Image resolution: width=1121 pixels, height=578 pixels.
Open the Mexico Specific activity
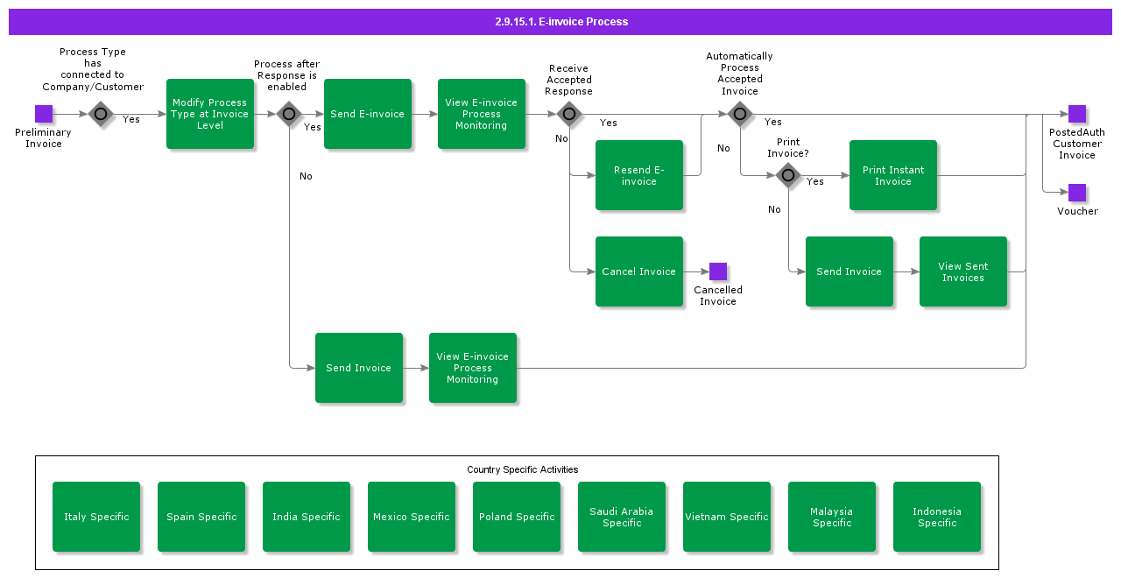pyautogui.click(x=412, y=517)
